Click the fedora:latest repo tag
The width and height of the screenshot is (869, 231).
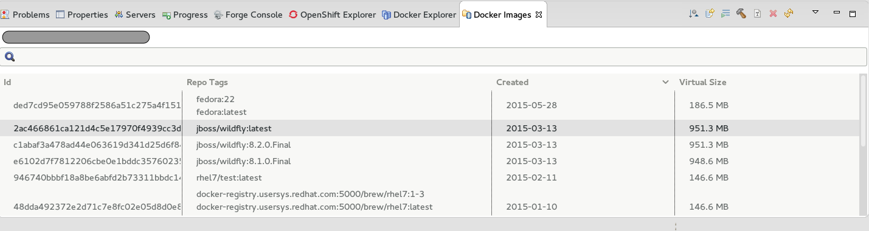(x=221, y=112)
